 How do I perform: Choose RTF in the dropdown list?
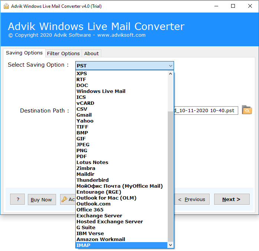click(x=122, y=80)
